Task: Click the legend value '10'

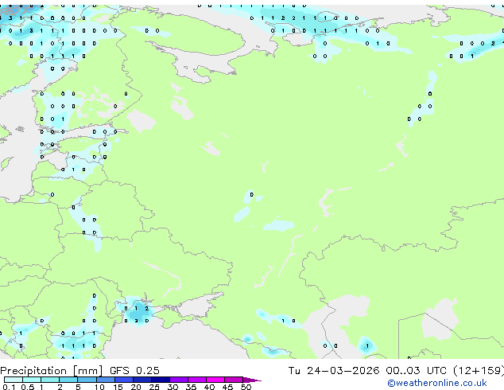Action: coord(99,387)
